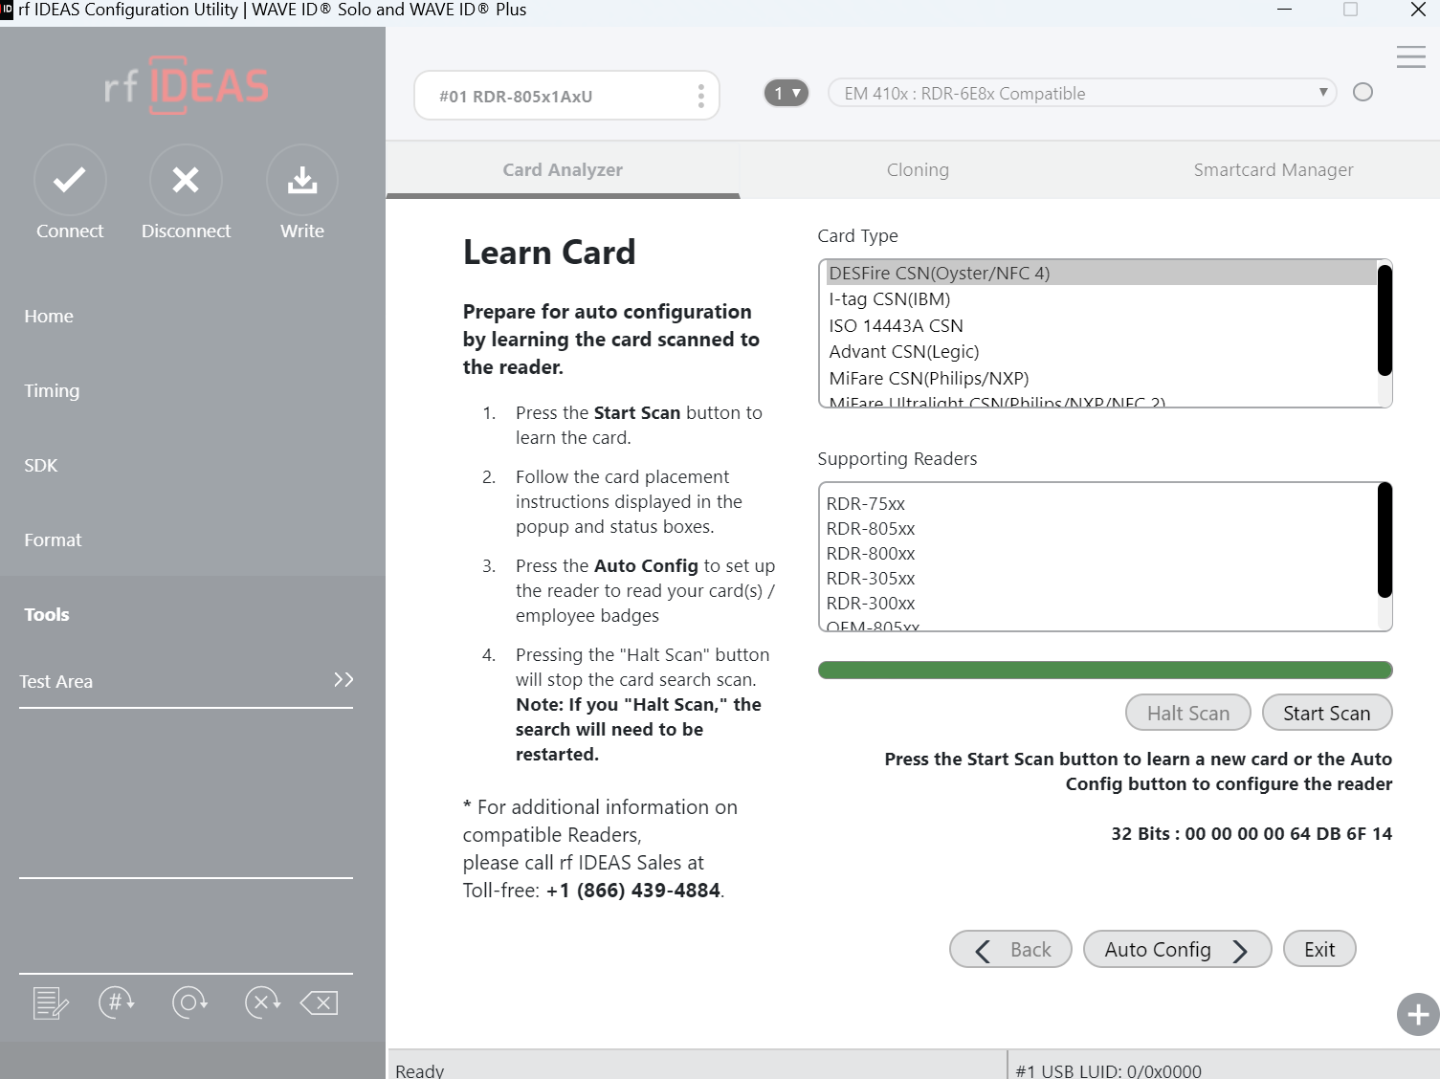Click the green scan progress bar
The height and width of the screenshot is (1079, 1440).
pyautogui.click(x=1104, y=671)
